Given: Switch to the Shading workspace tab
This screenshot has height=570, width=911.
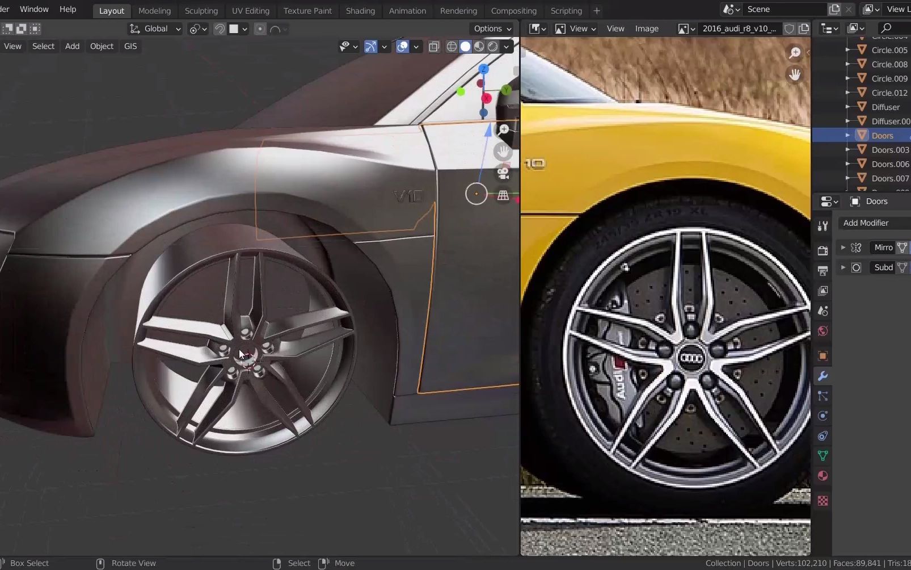Looking at the screenshot, I should pos(360,11).
